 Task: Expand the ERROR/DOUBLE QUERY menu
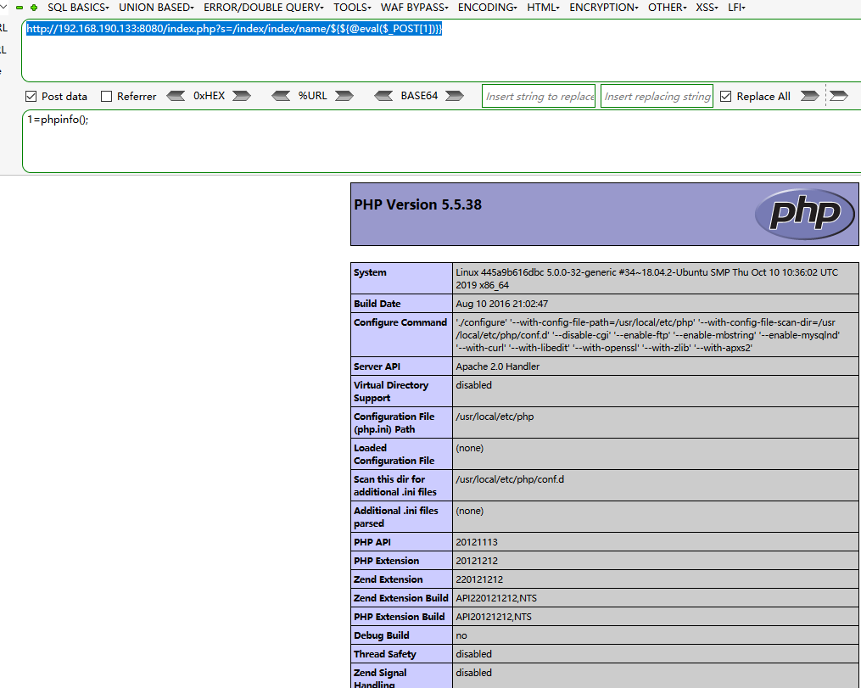(264, 8)
